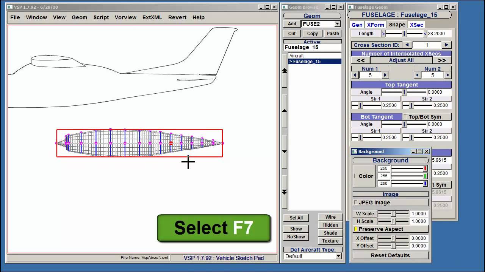Switch to the XForm tab
Screen dimensions: 485x272
click(375, 25)
